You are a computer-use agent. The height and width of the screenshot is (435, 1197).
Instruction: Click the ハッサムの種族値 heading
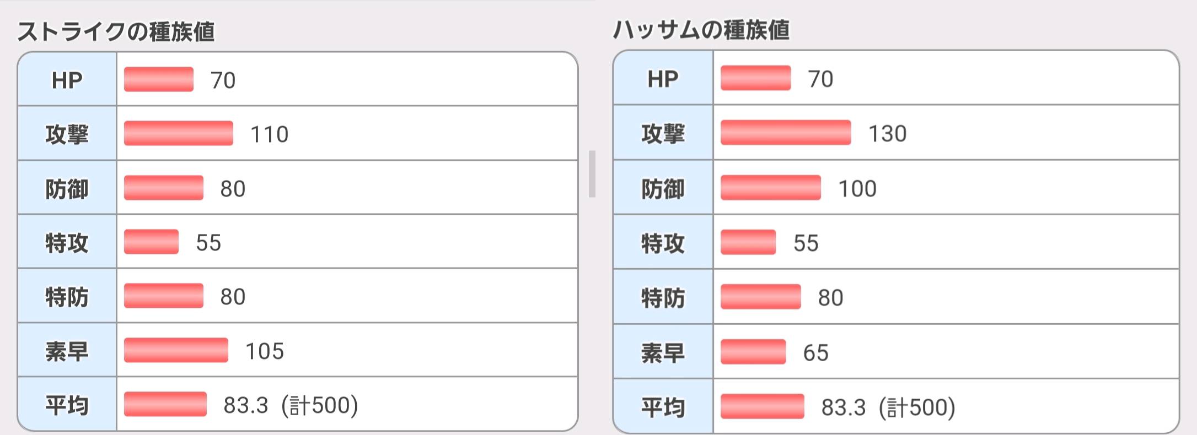pyautogui.click(x=701, y=30)
